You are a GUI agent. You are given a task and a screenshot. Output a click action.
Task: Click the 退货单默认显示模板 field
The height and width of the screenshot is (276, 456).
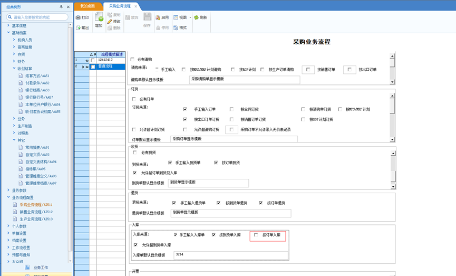pyautogui.click(x=230, y=213)
